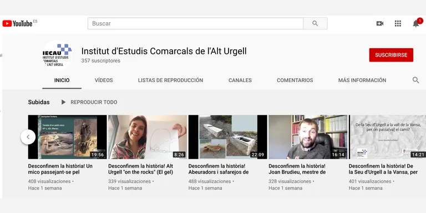Screen dimensions: 426x213
Task: Open the 16:14 man with bookshelf thumbnail
Action: click(308, 137)
